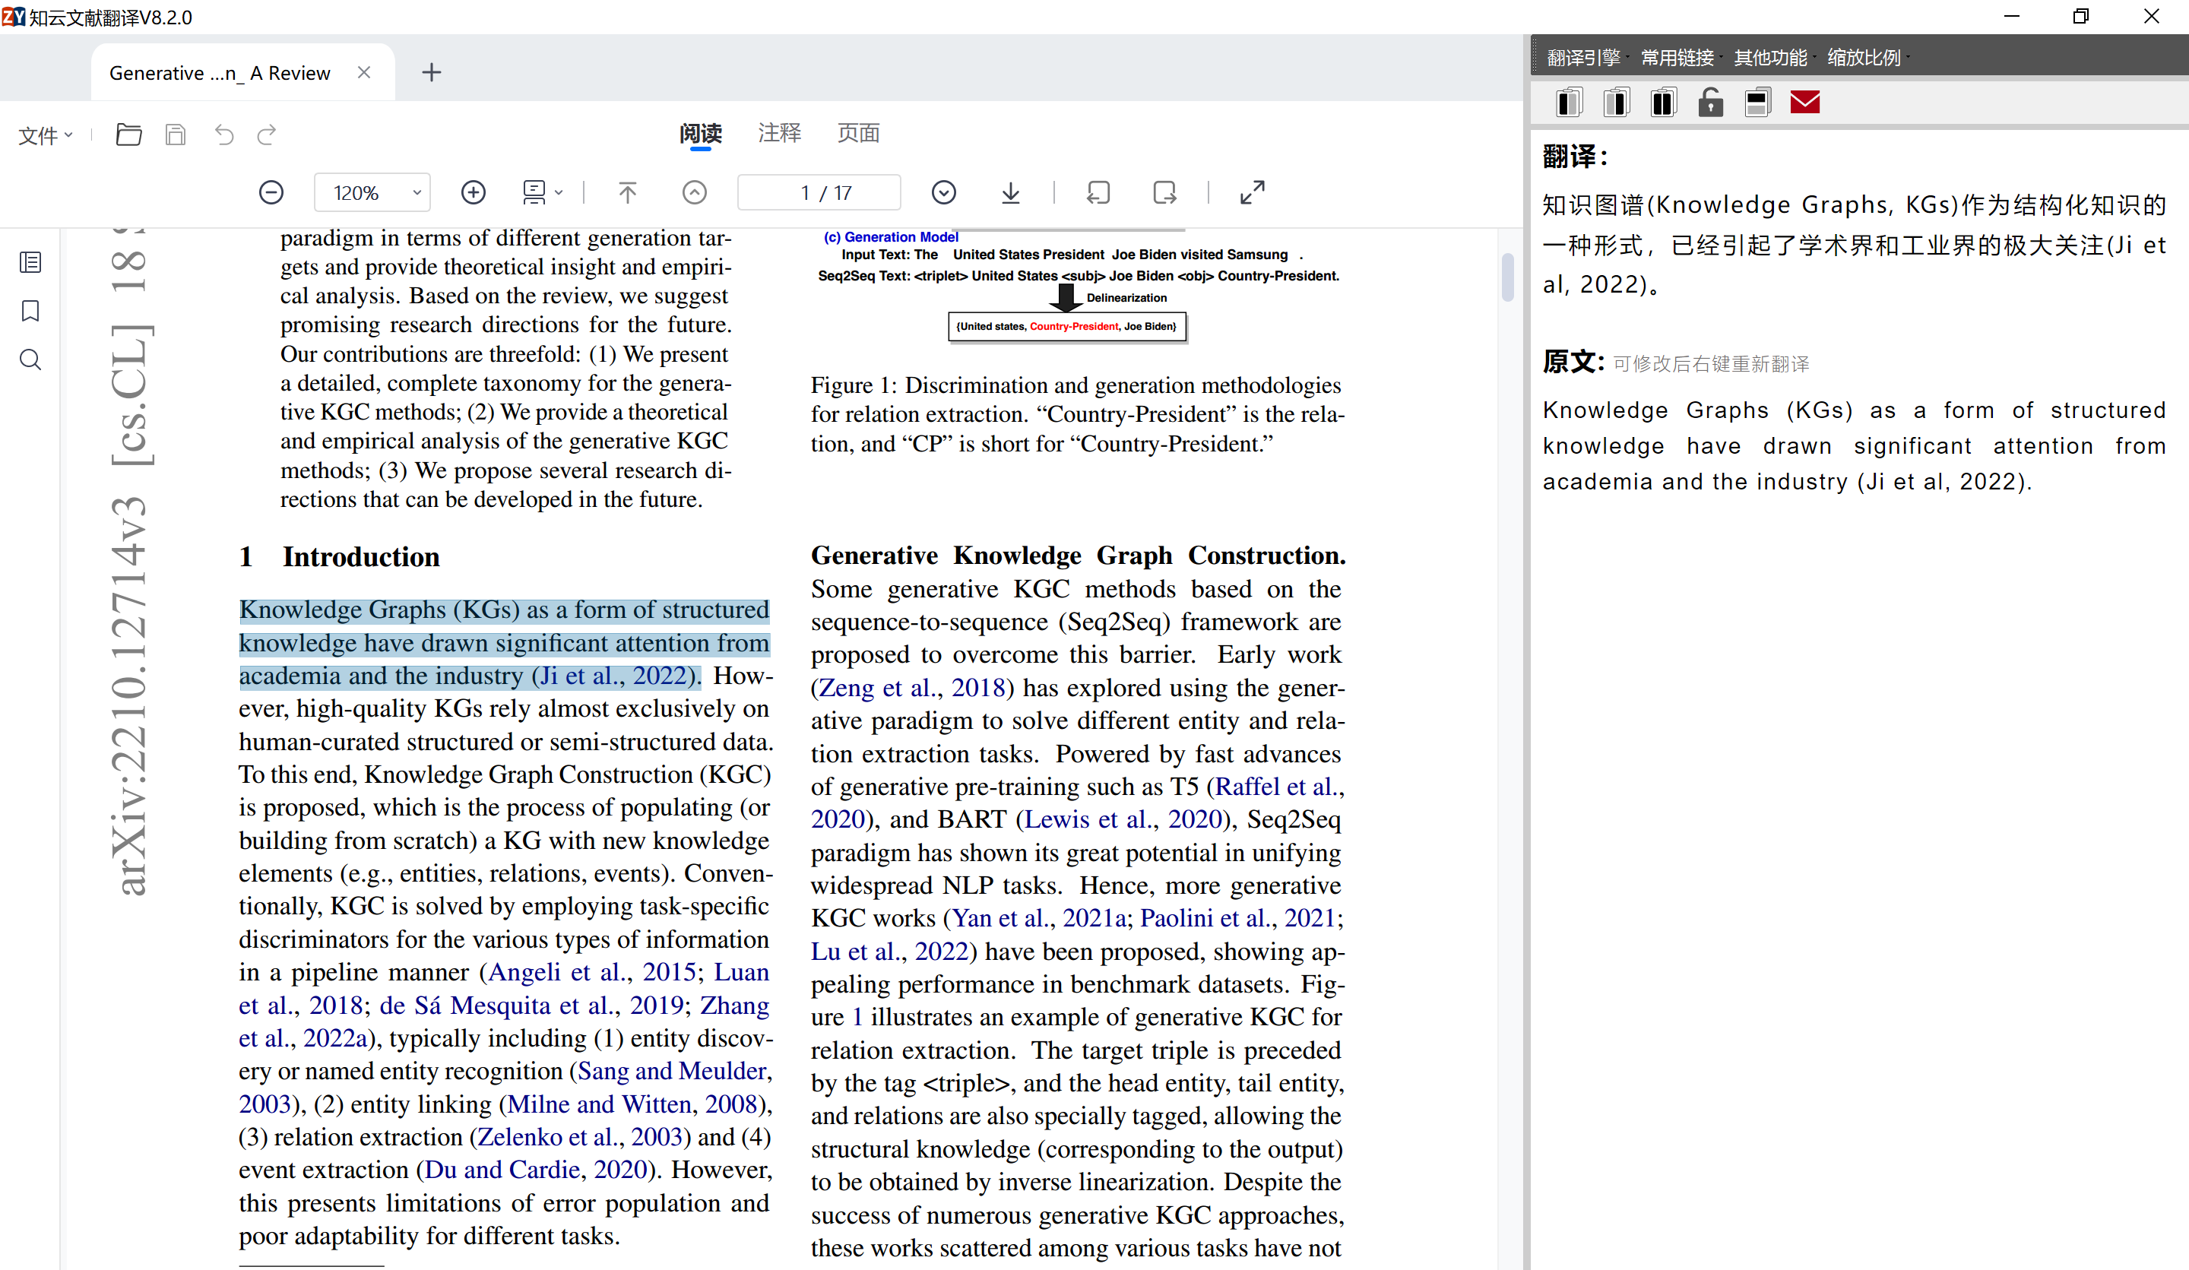2189x1270 pixels.
Task: Switch to the 阅读 tab
Action: click(700, 133)
